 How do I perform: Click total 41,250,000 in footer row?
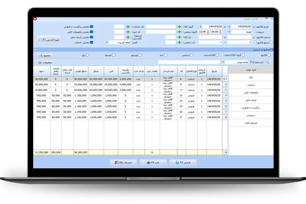pyautogui.click(x=42, y=152)
